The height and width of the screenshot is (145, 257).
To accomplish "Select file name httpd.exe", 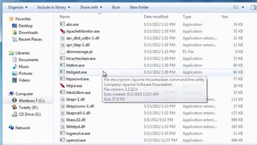I will click(74, 86).
